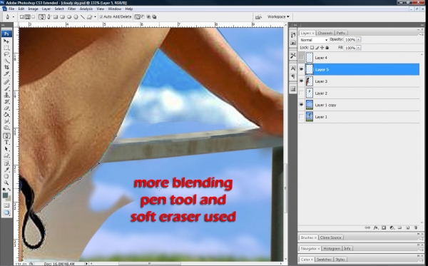Open the Fill slider arrow
Screen dimensions: 428x266
point(359,48)
